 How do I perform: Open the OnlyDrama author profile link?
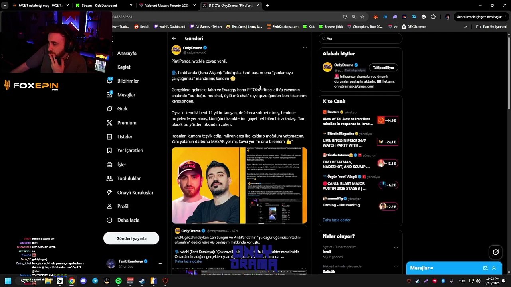(x=192, y=48)
